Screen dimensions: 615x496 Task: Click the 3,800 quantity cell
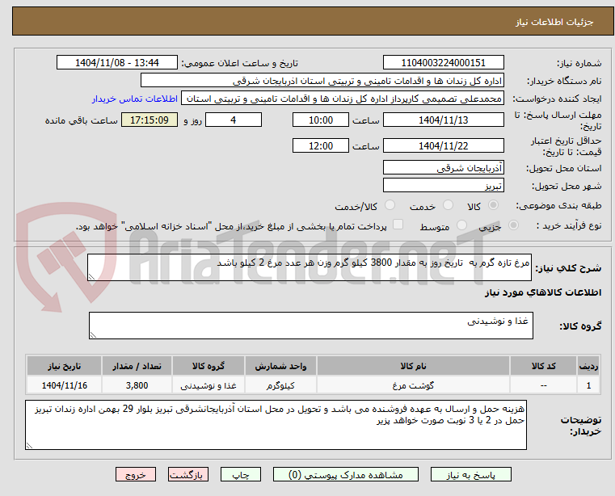[137, 385]
